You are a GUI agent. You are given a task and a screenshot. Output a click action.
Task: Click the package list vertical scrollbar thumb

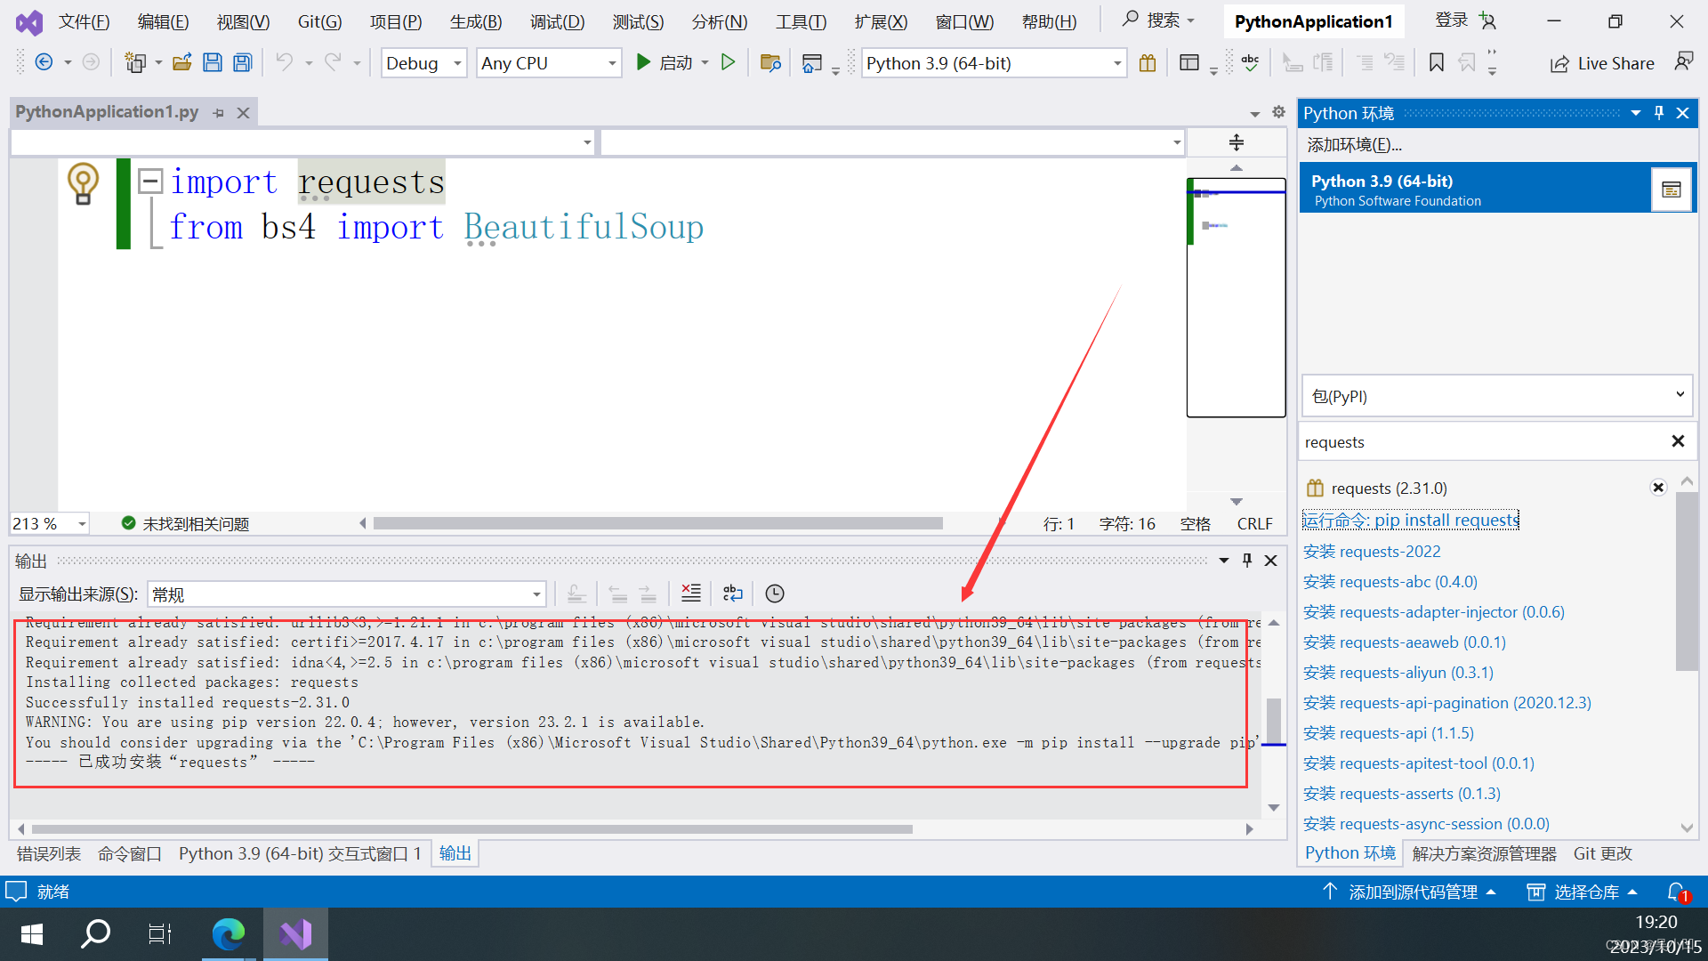1686,580
